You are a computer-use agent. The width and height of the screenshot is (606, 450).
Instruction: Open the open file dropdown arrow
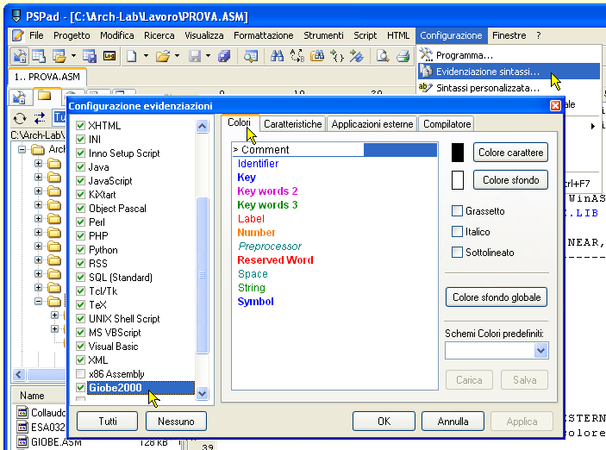pyautogui.click(x=177, y=56)
